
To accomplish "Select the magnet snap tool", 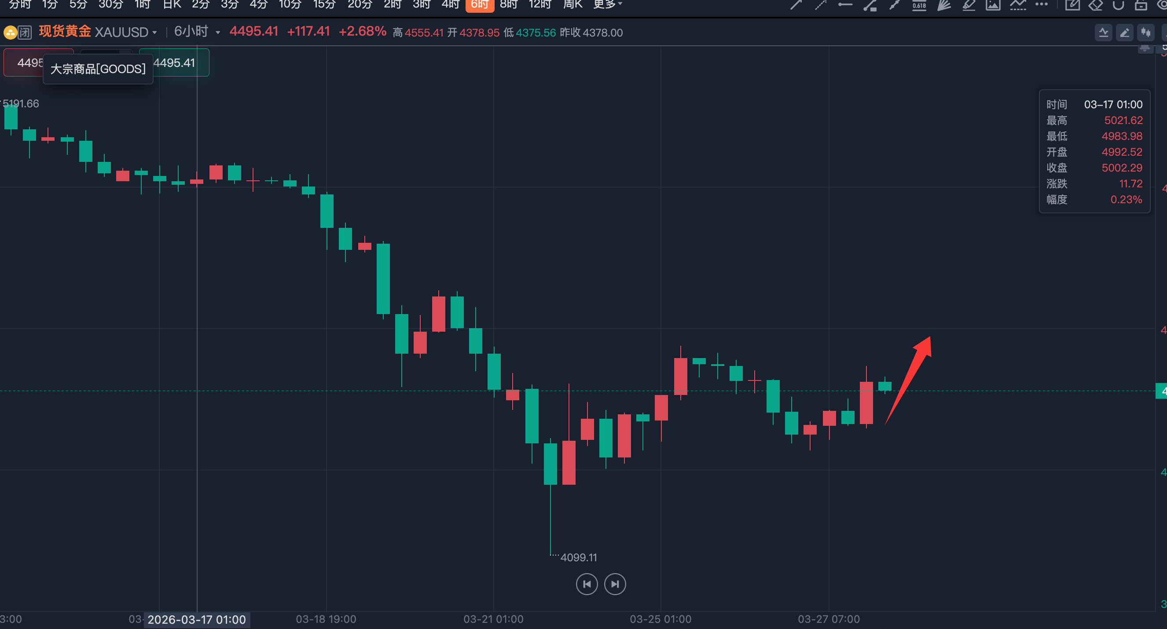I will (1118, 5).
